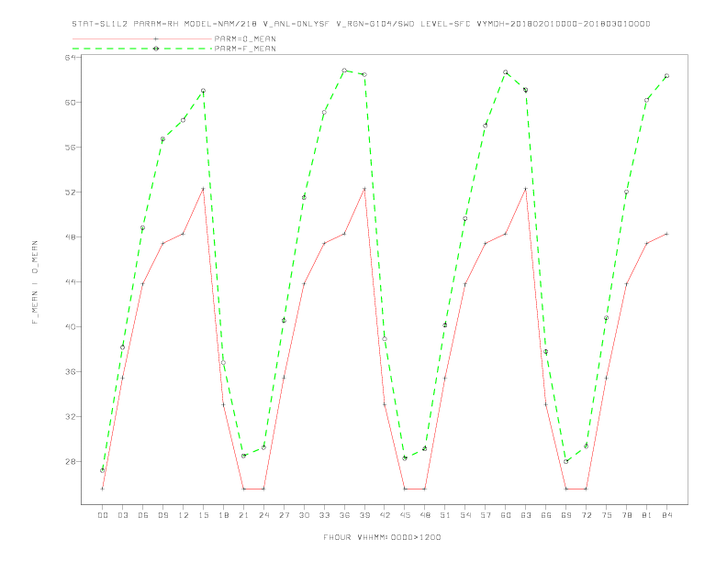
Task: Click the O_MEAN plus marker at hour 84
Action: point(667,234)
